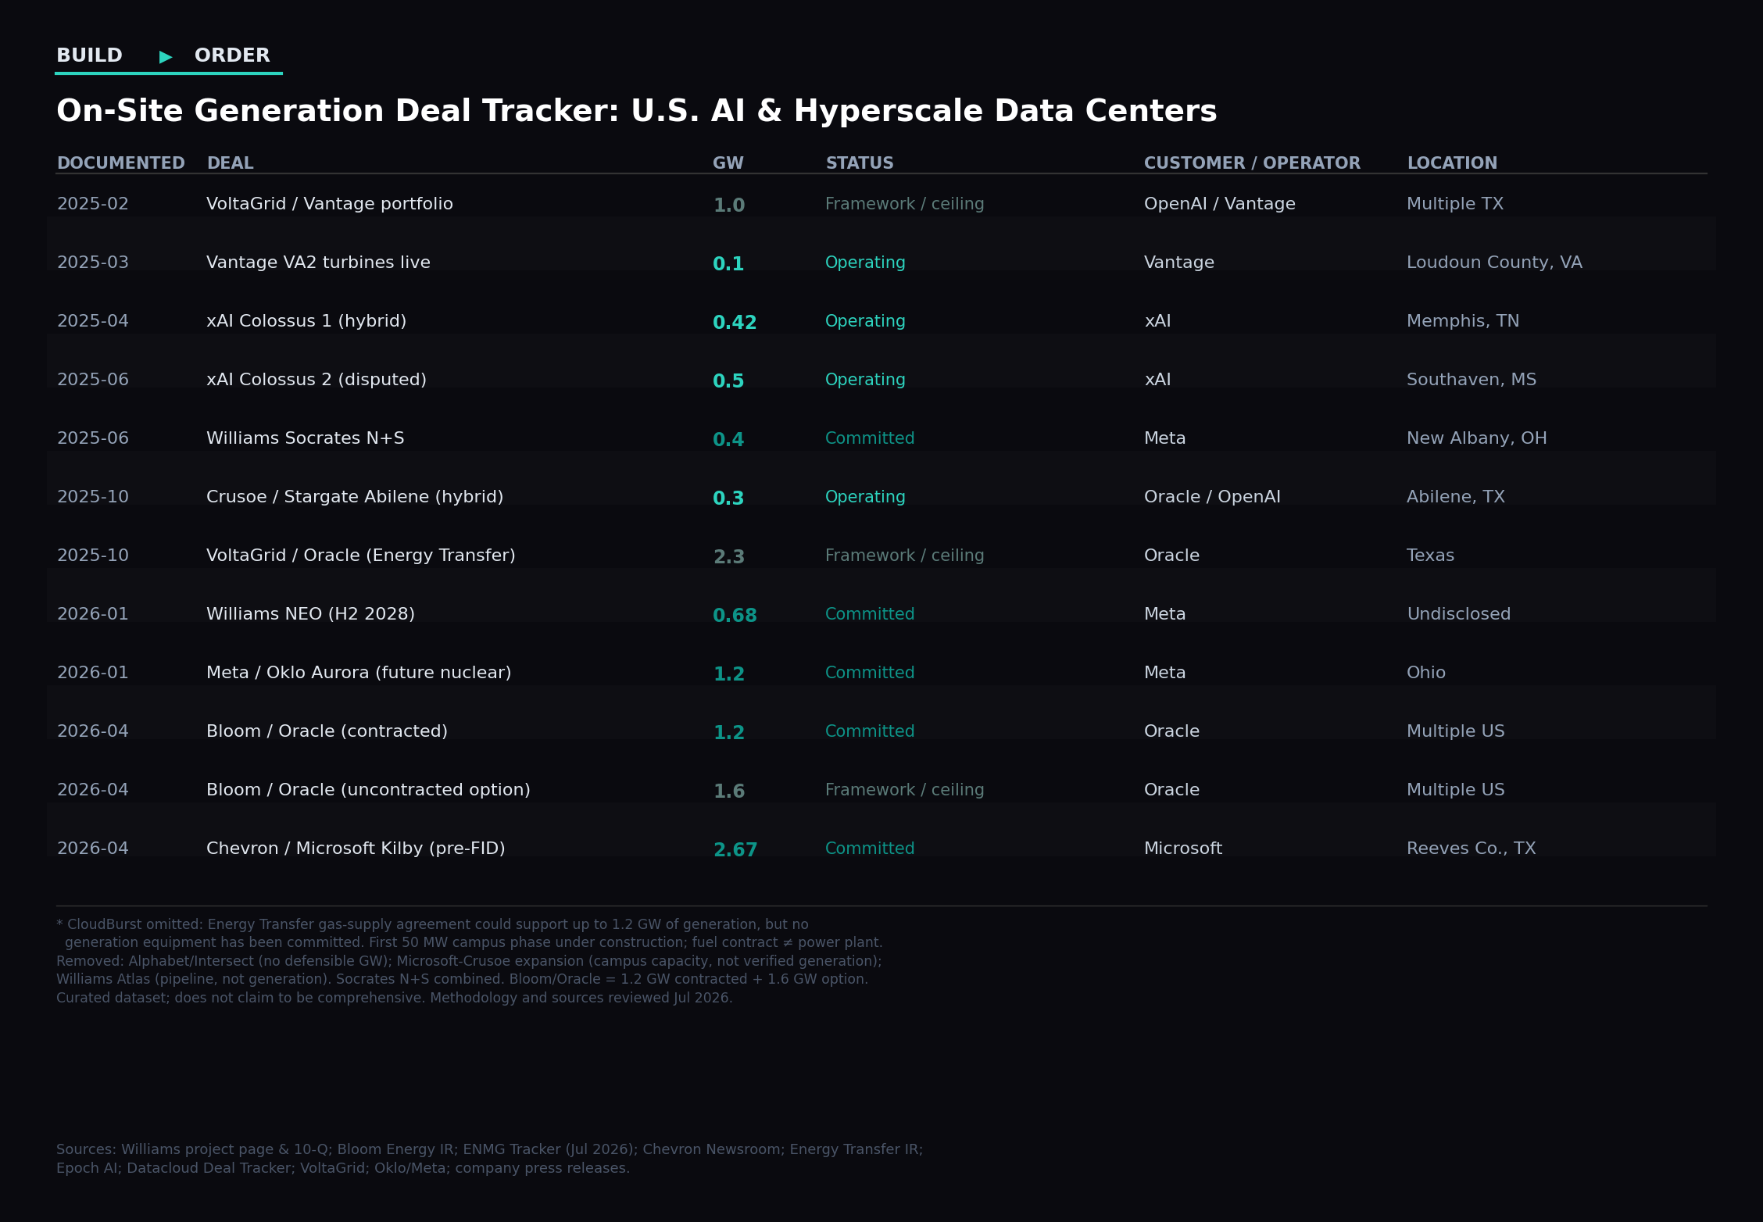
Task: Select the BUILD tab label
Action: [x=89, y=55]
